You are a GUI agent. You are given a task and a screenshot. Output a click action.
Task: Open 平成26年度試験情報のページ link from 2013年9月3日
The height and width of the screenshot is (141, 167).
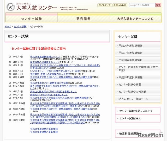(45, 57)
